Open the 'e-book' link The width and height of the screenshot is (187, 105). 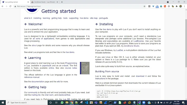pyautogui.click(x=65, y=65)
